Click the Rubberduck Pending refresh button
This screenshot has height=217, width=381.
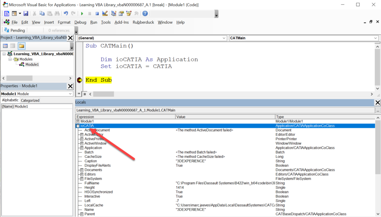click(15, 30)
